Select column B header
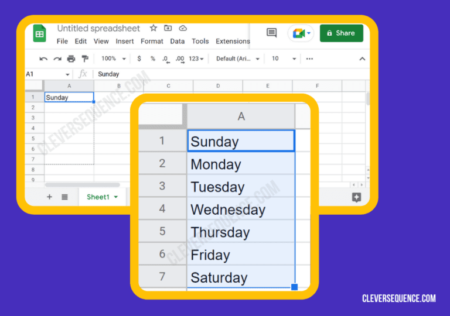This screenshot has height=316, width=450. 119,86
